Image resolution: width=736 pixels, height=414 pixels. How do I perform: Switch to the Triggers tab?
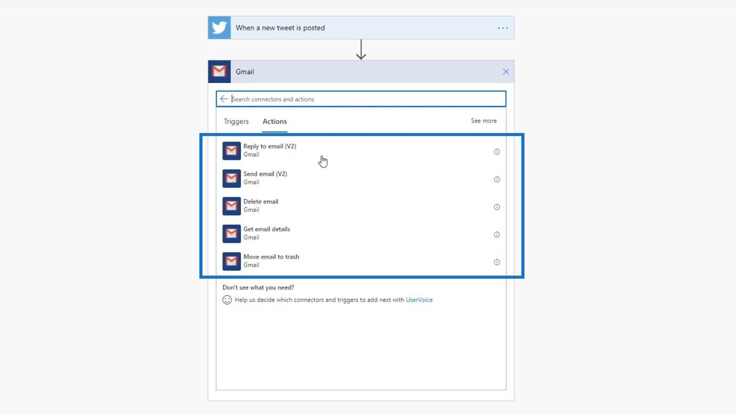pos(236,121)
